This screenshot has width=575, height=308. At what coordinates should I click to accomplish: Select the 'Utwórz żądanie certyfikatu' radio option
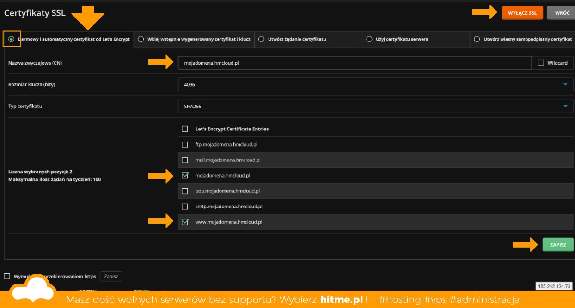(x=262, y=39)
